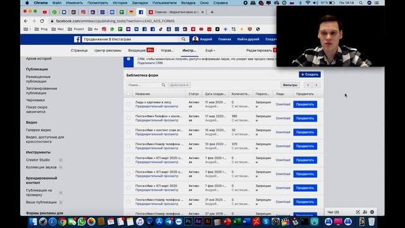Open a new Chrome tab with the plus icon
The width and height of the screenshot is (405, 228).
tap(212, 12)
